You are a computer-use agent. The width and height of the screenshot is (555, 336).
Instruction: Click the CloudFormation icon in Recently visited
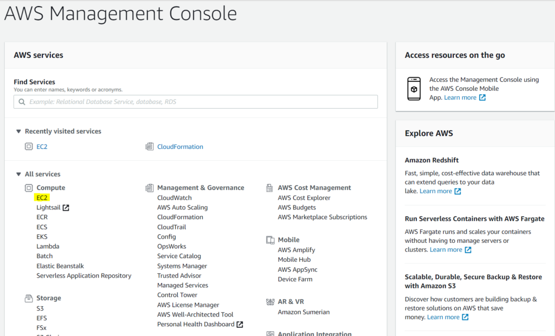click(x=150, y=147)
